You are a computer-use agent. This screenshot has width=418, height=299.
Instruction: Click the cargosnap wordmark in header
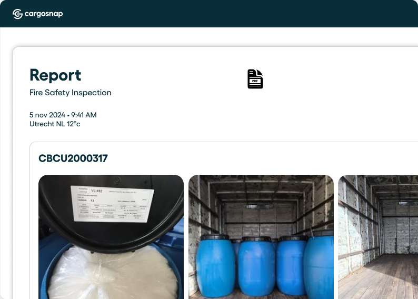click(44, 14)
